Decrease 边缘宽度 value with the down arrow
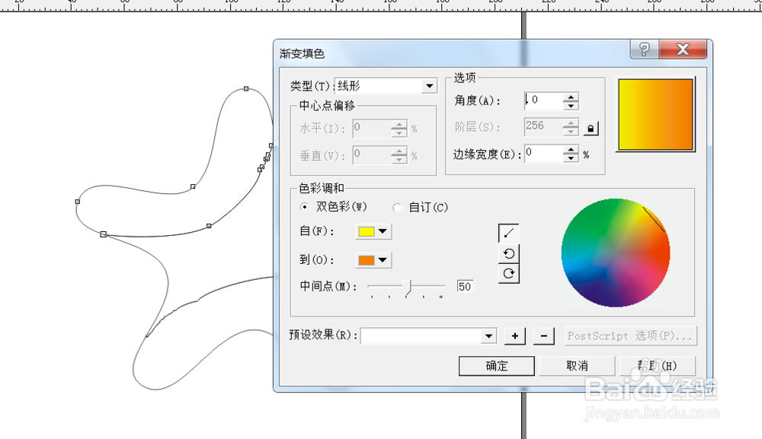The image size is (762, 439). pyautogui.click(x=570, y=158)
